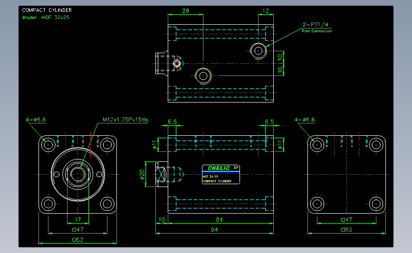
Task: Select the □47 dimension below the rod-end view
Action: (78, 230)
